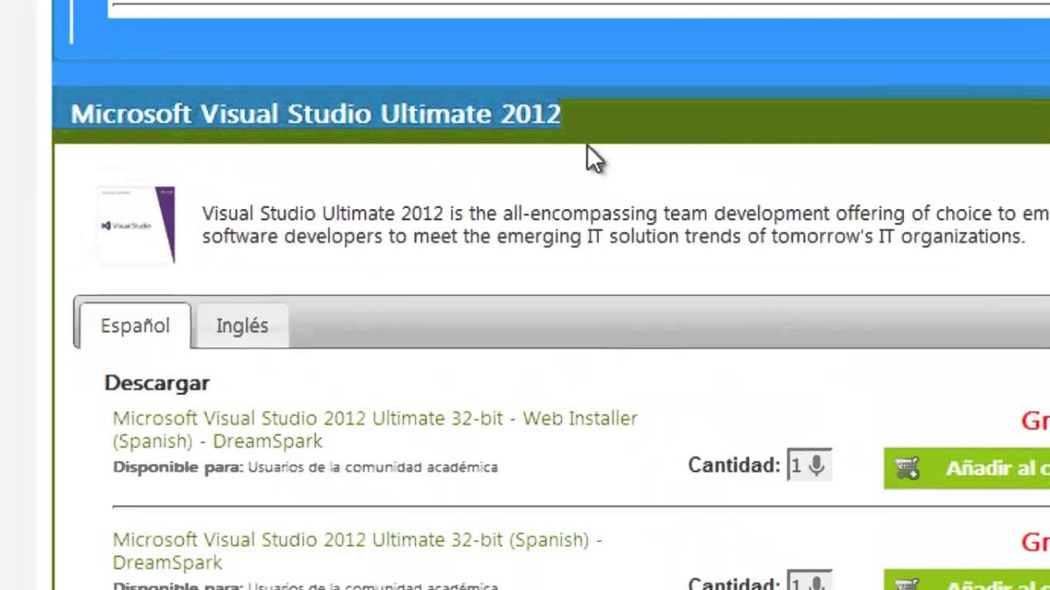Switch to the Español tab
1050x590 pixels.
[135, 325]
